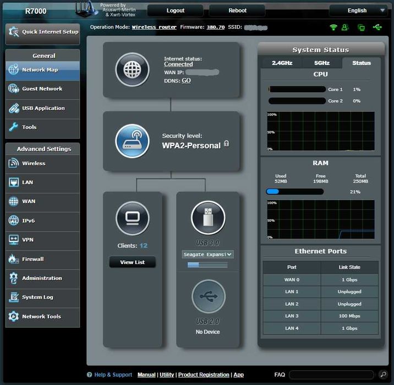Click the internet globe icon in network map

click(x=132, y=70)
